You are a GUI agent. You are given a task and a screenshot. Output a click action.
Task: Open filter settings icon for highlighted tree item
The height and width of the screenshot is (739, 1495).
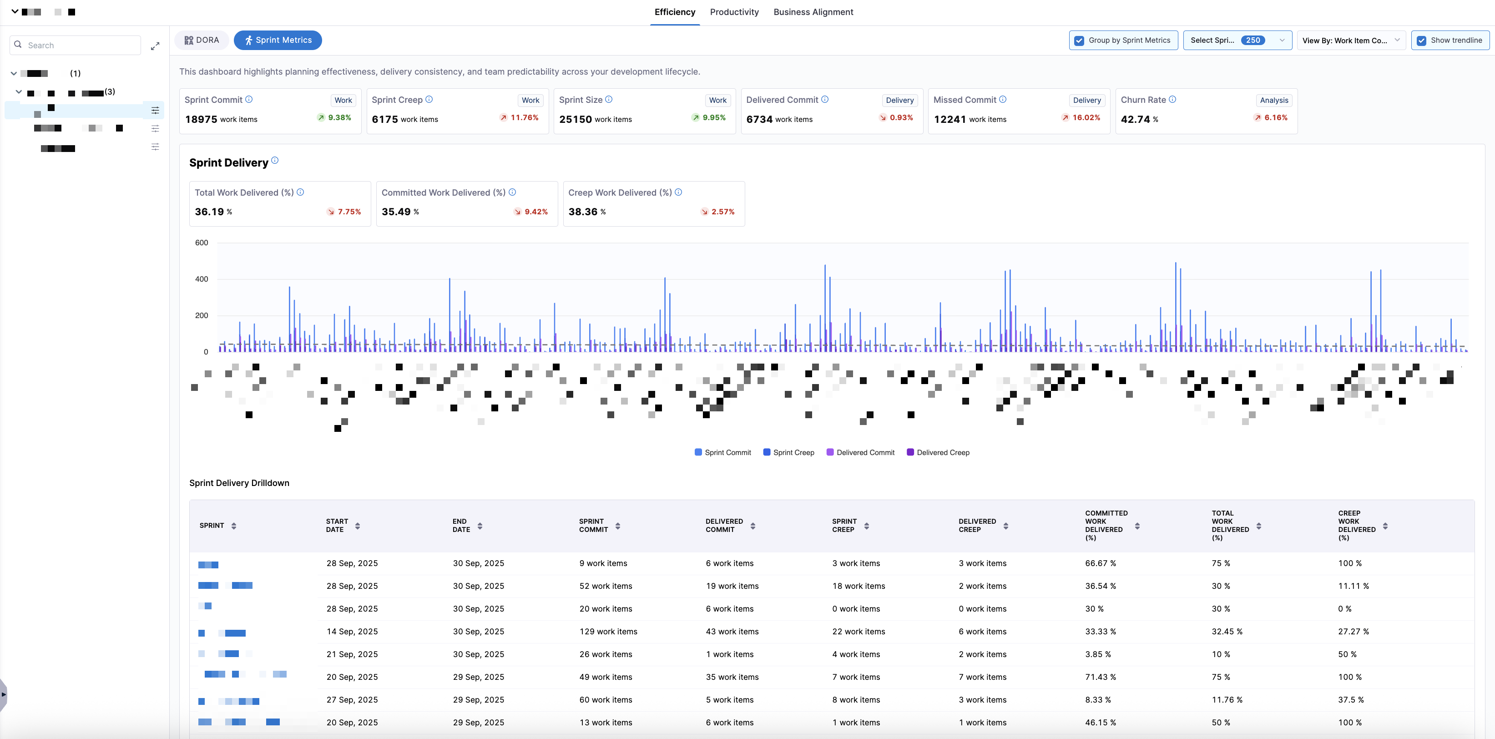click(x=155, y=110)
